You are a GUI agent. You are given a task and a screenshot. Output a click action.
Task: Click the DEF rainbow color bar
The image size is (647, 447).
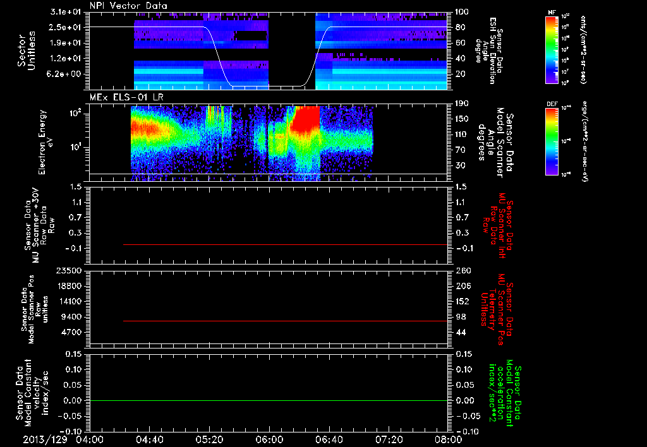click(552, 141)
